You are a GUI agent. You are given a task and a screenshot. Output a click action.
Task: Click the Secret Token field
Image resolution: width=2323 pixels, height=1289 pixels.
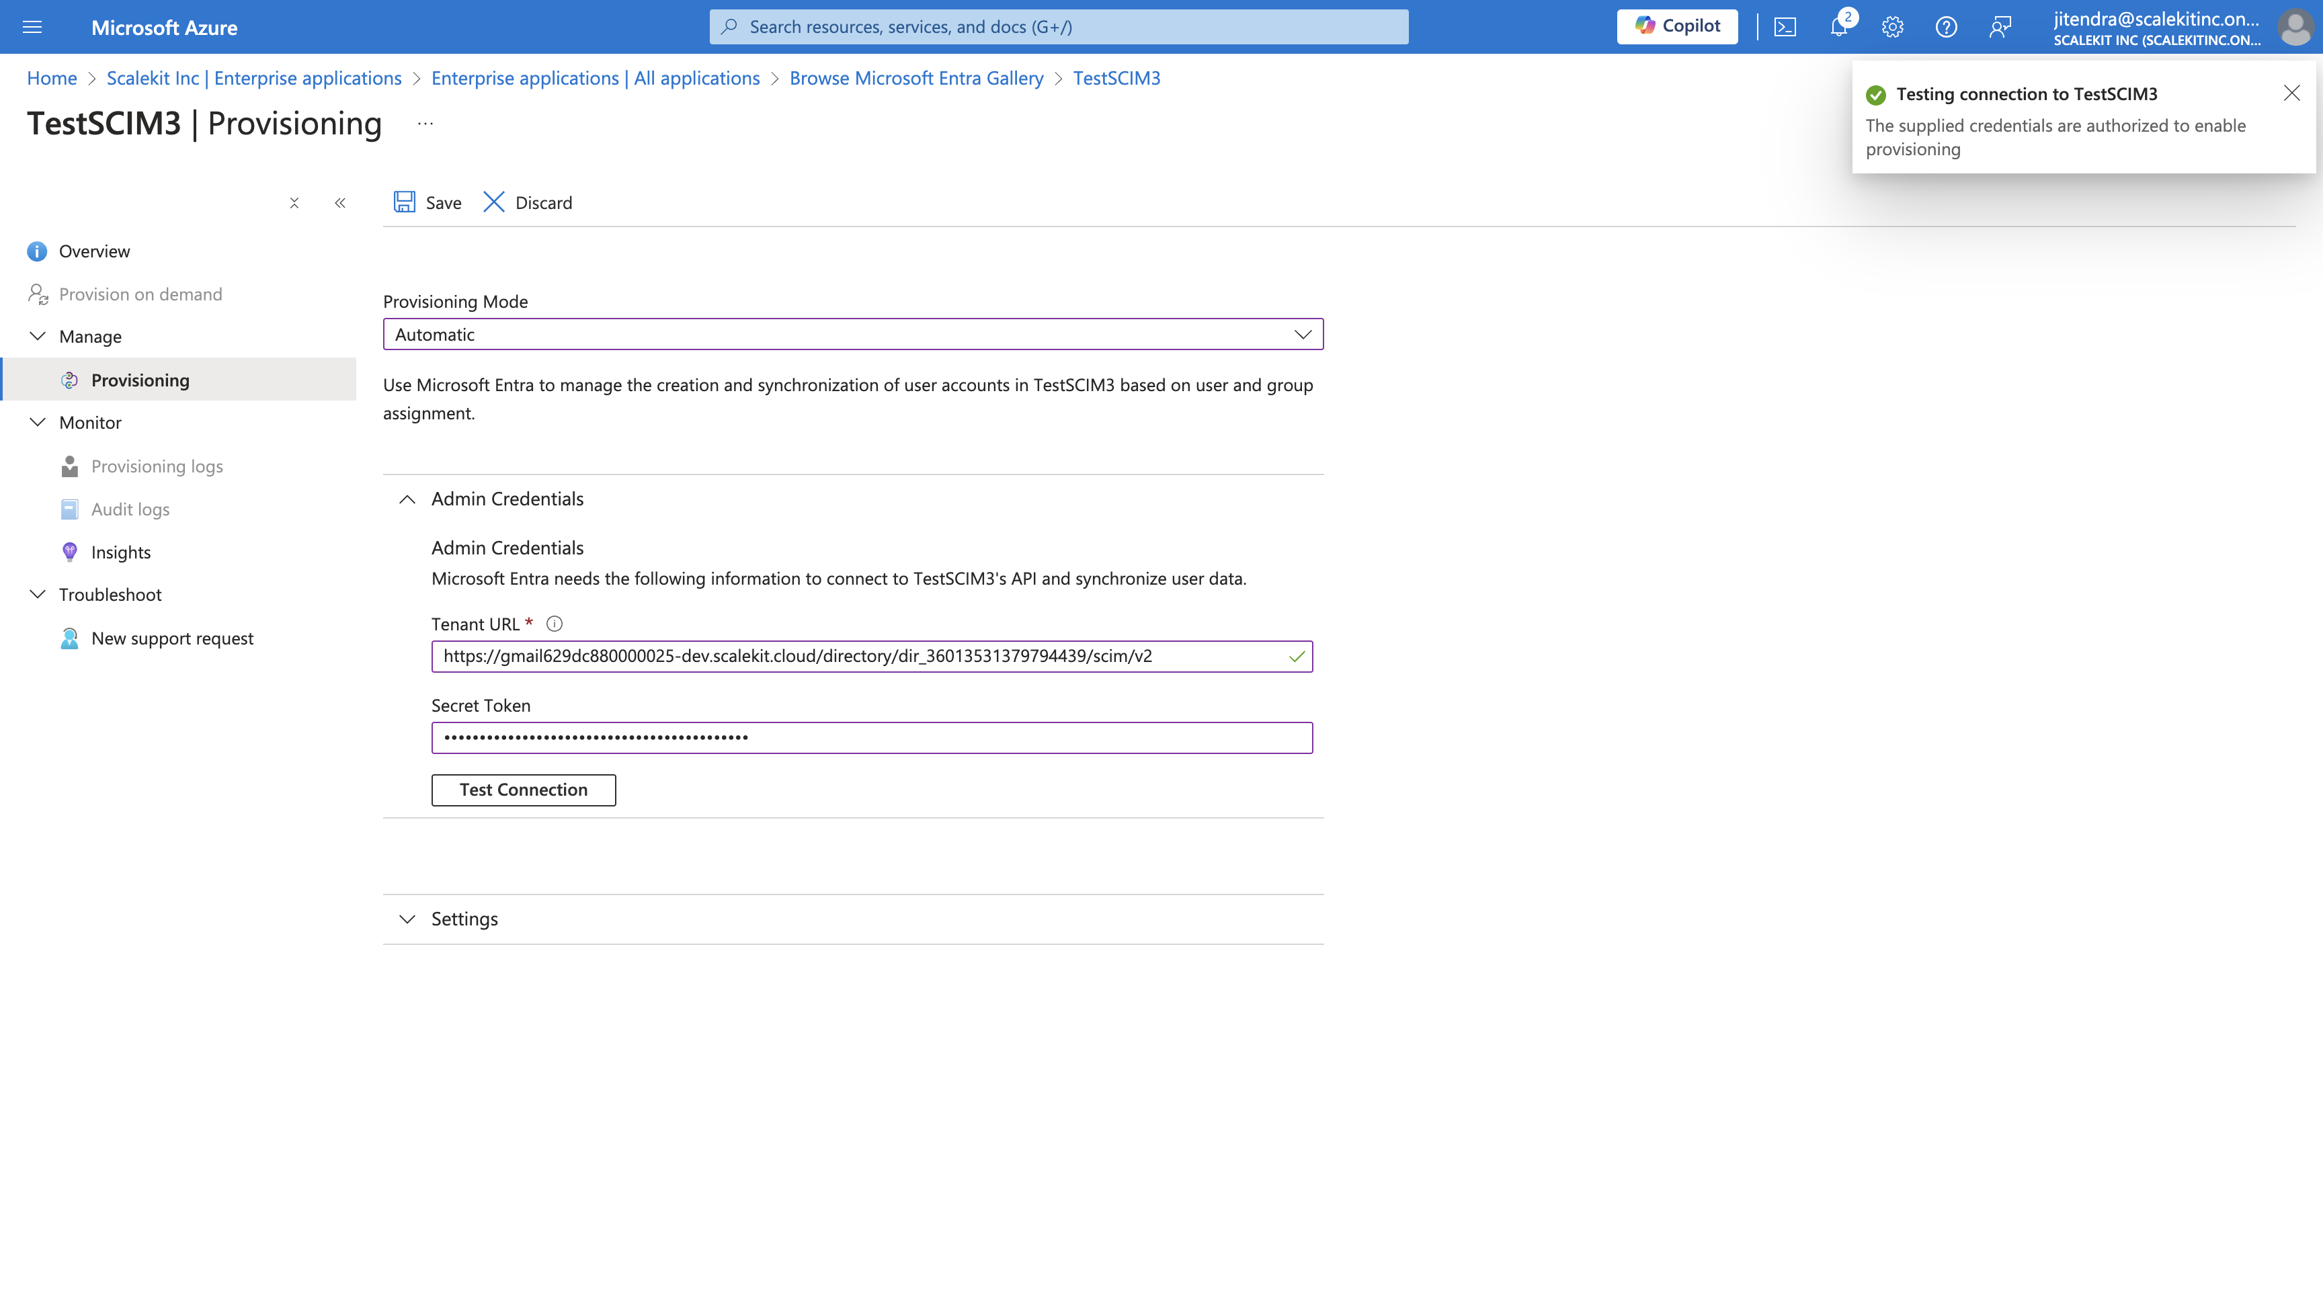coord(871,738)
